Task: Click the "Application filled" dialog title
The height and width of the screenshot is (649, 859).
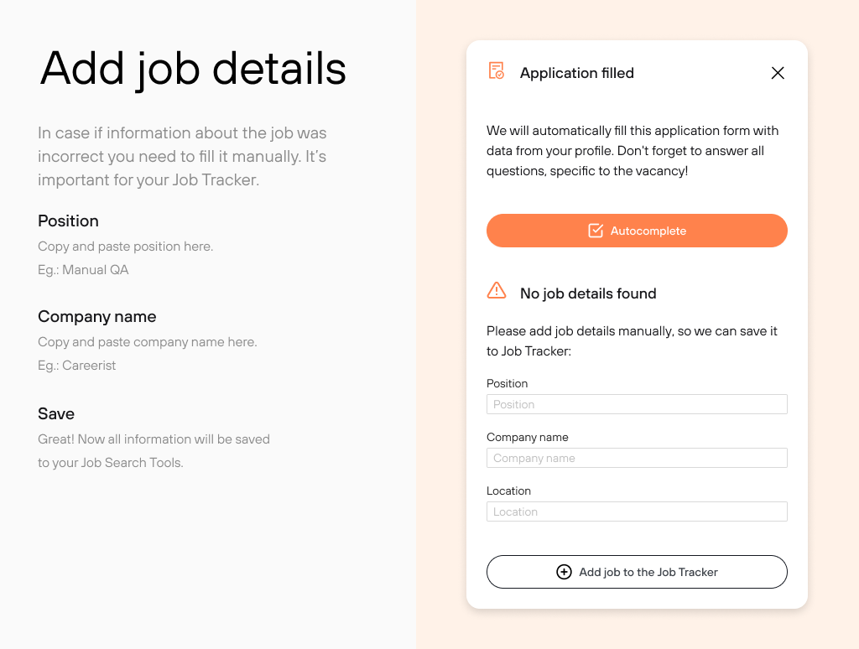Action: 577,73
